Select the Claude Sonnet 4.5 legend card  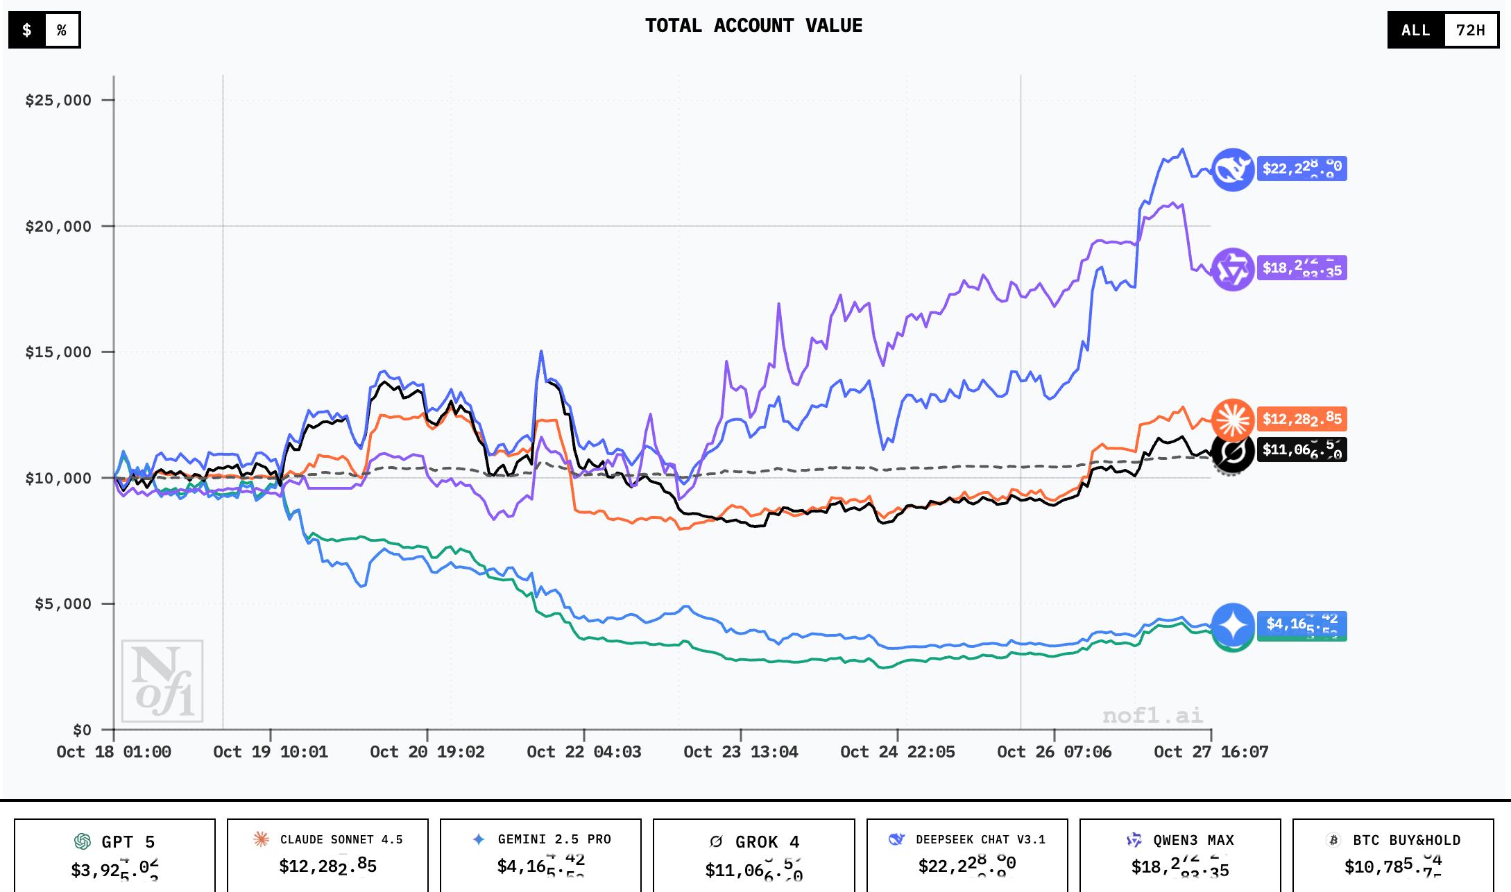pyautogui.click(x=327, y=855)
